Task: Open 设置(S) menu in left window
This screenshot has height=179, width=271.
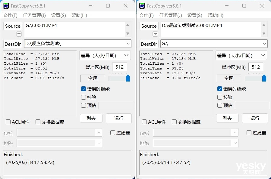Action: (58, 15)
